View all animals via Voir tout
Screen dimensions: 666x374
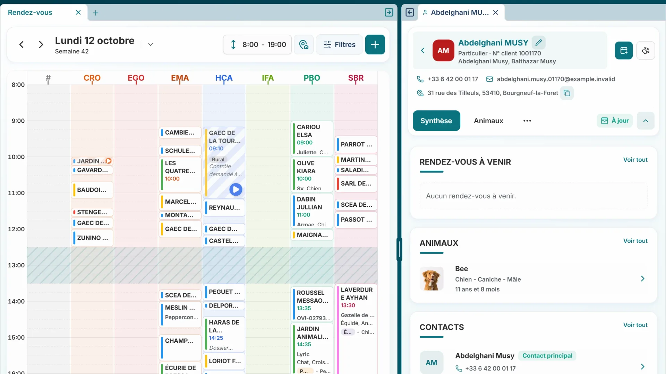[635, 241]
